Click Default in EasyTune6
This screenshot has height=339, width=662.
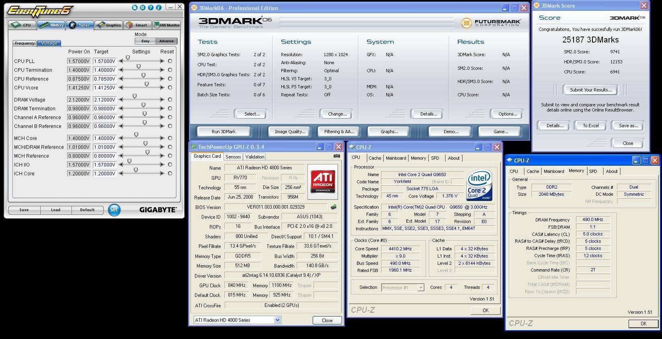coord(87,210)
